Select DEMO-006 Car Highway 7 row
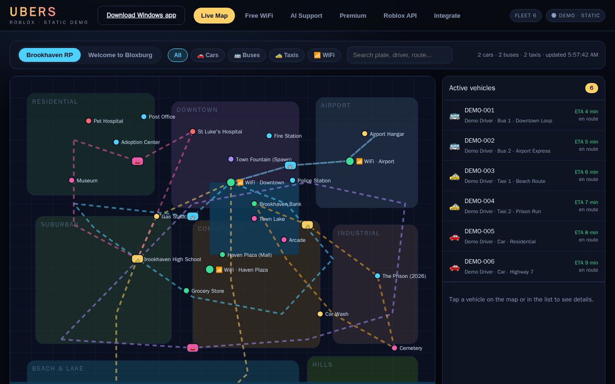615x384 pixels. click(524, 266)
